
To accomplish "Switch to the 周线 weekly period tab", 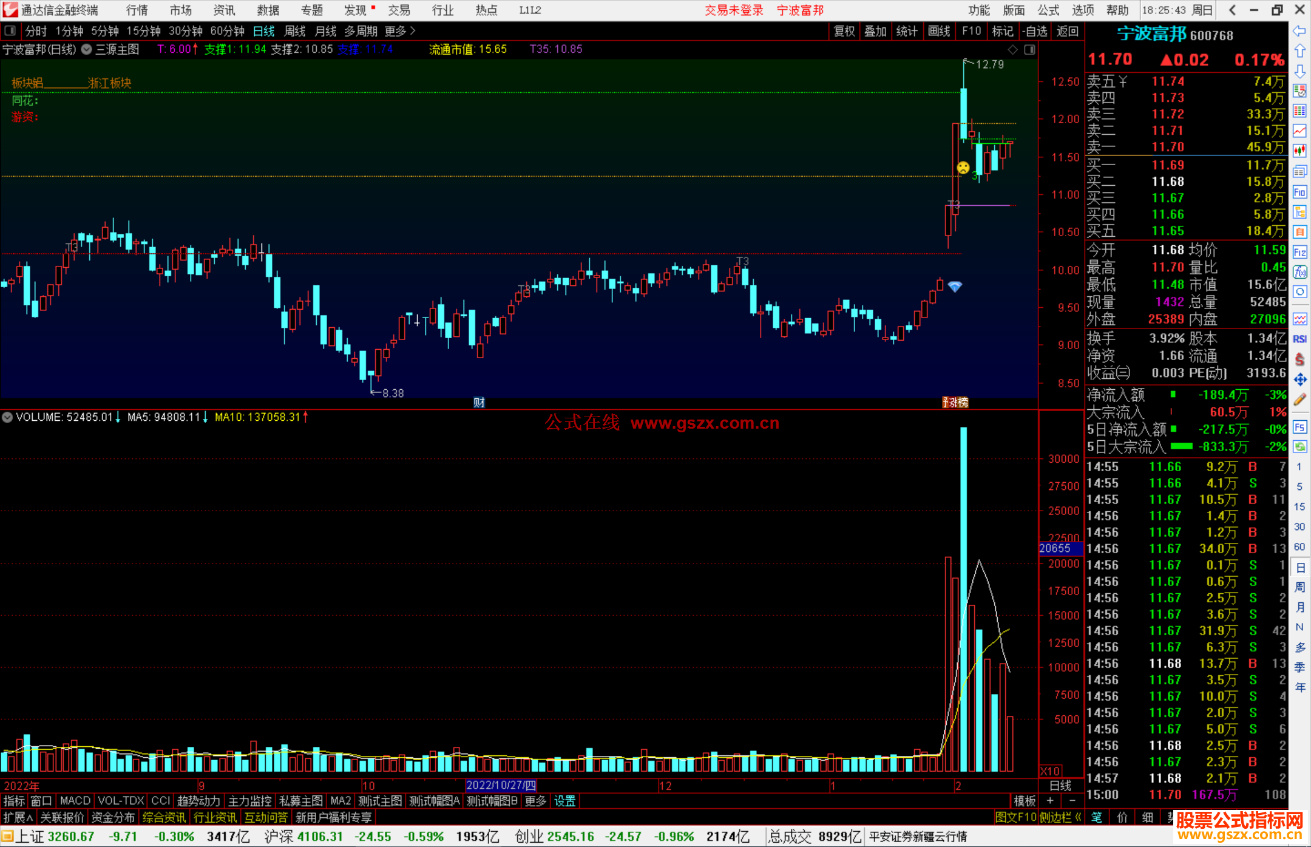I will click(294, 31).
